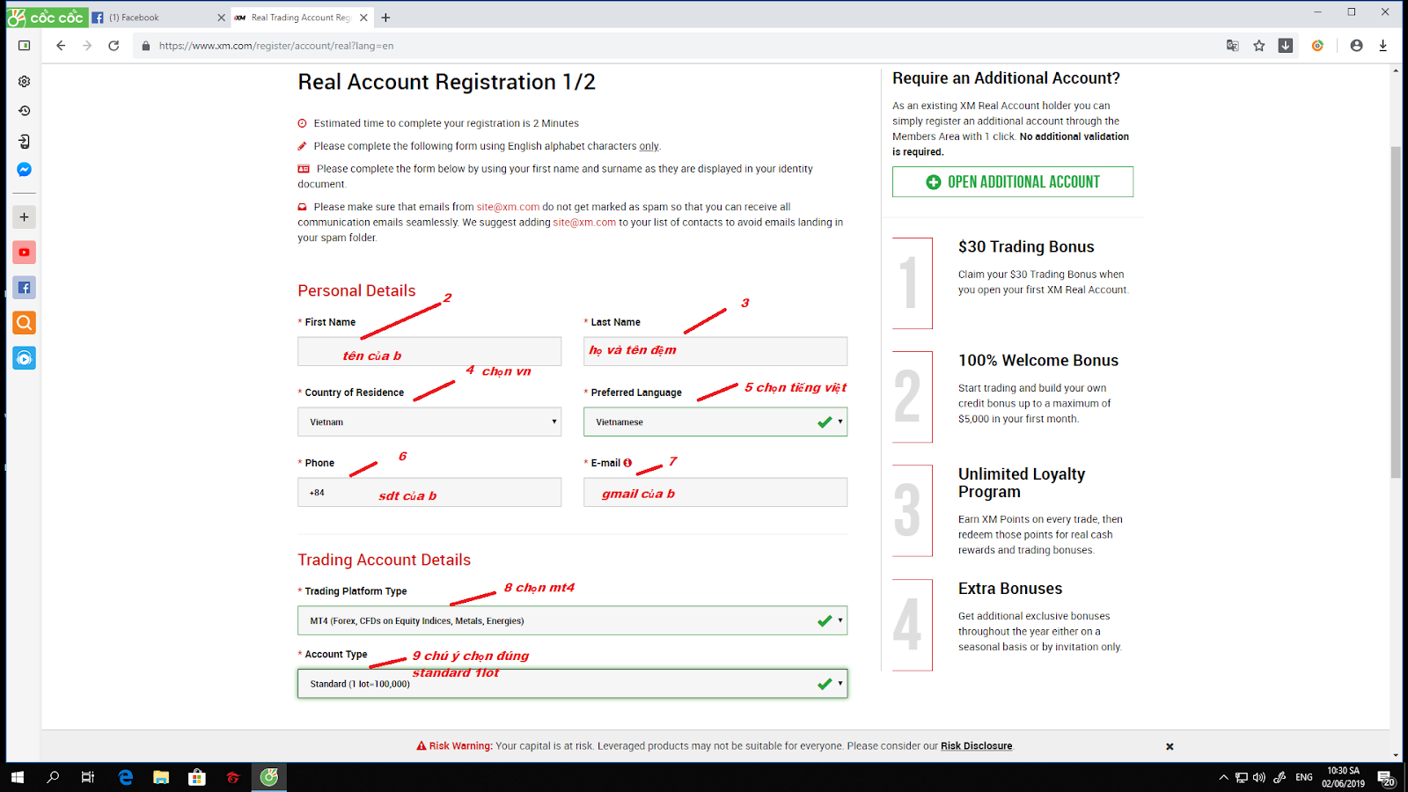
Task: Focus the First Name input field
Action: 429,351
